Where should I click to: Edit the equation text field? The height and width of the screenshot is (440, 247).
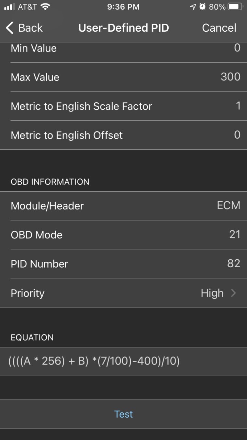tap(123, 362)
